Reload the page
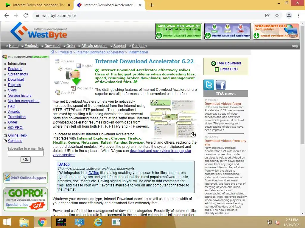The image size is (305, 228). point(26,15)
